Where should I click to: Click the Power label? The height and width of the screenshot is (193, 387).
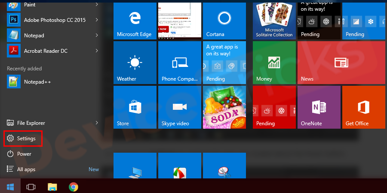(24, 154)
